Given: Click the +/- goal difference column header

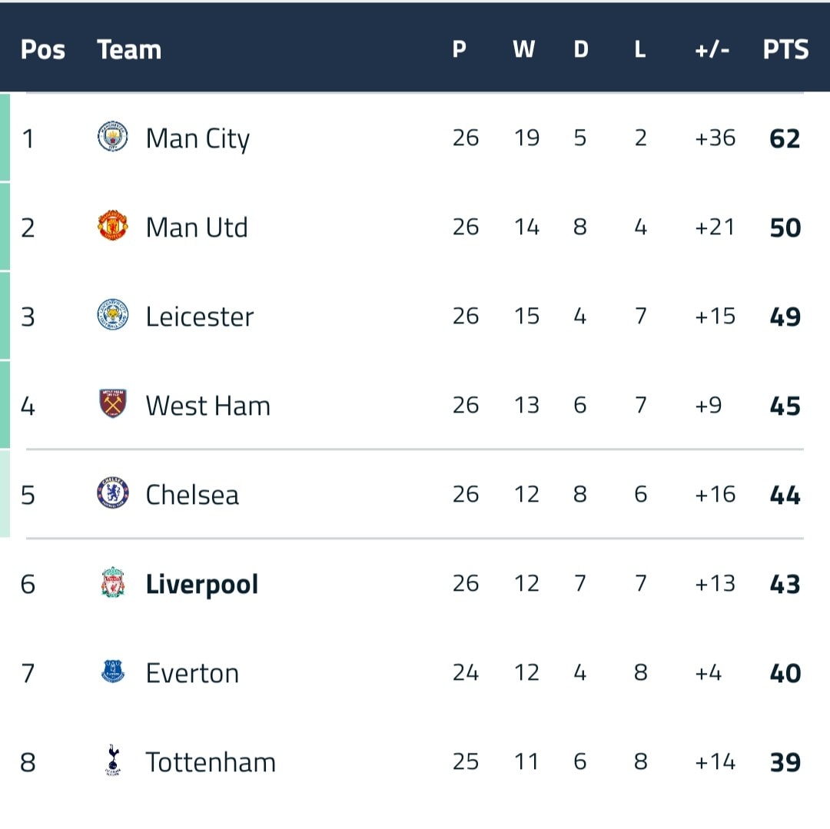Looking at the screenshot, I should [712, 50].
